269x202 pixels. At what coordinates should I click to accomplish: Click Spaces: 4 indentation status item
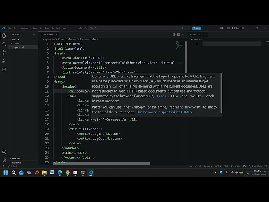point(208,166)
